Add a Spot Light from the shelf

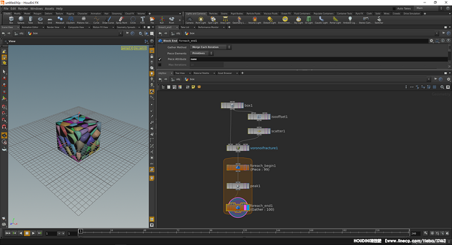point(213,20)
